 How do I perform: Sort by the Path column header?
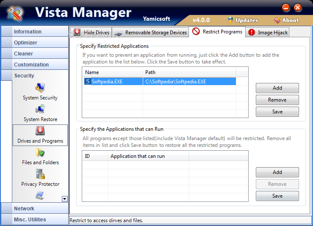tap(189, 72)
